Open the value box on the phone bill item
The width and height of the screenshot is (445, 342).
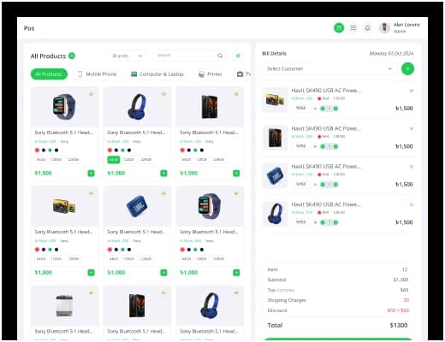pyautogui.click(x=301, y=146)
